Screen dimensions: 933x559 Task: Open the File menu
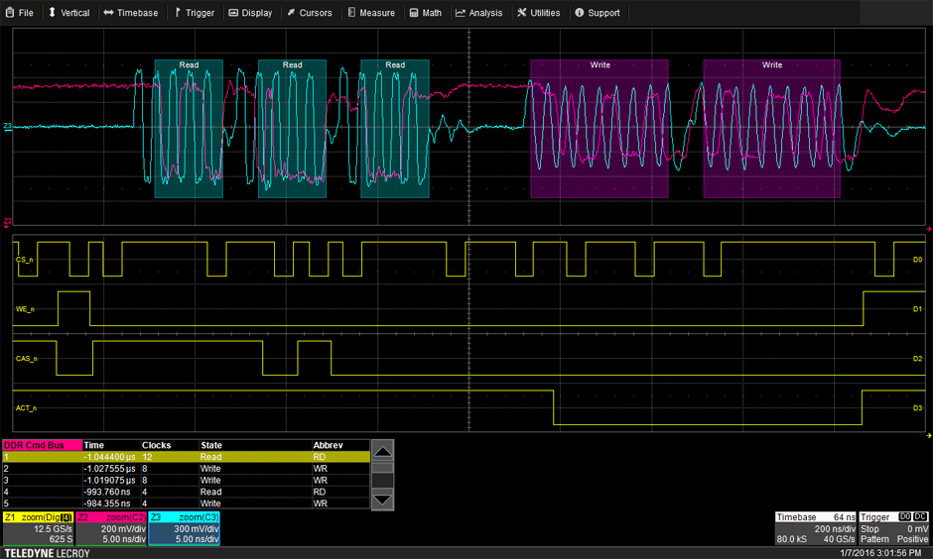coord(19,13)
